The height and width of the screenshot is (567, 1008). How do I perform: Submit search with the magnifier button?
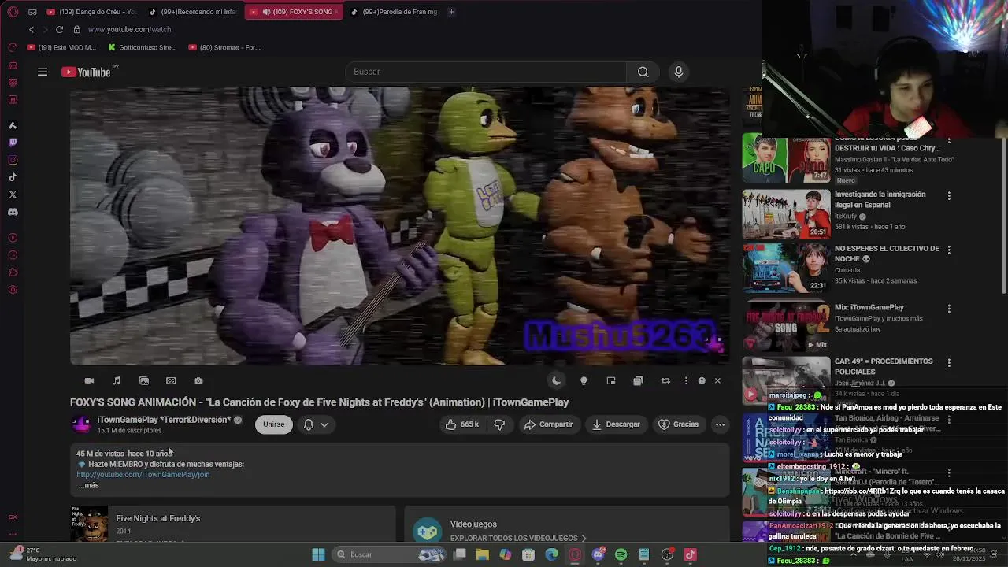coord(643,72)
